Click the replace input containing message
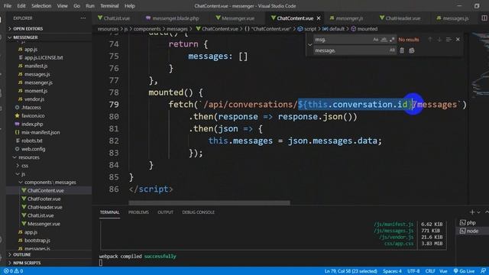489x275 pixels. point(351,50)
